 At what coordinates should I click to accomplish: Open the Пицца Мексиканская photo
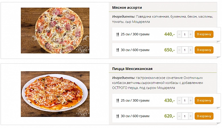pyautogui.click(x=55, y=94)
